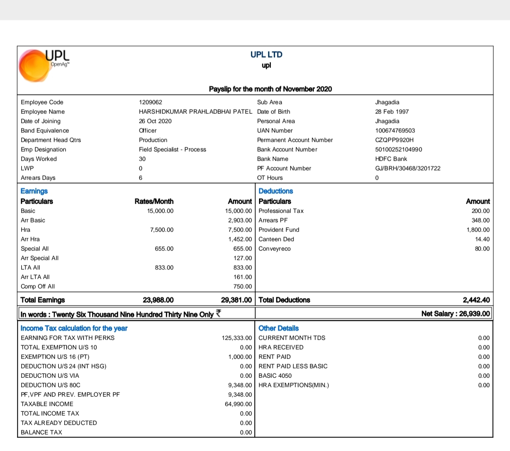Click Exemption U/S 16 (PT) value 1,000.00
The image size is (510, 451).
pos(240,357)
